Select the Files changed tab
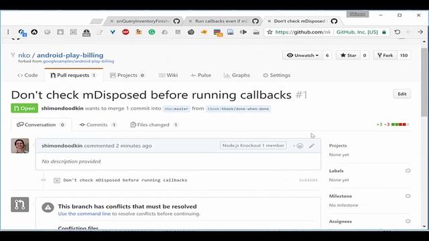 tap(154, 125)
